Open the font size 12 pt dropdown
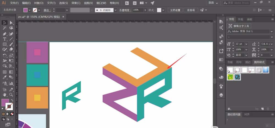The width and height of the screenshot is (275, 128). (246, 44)
